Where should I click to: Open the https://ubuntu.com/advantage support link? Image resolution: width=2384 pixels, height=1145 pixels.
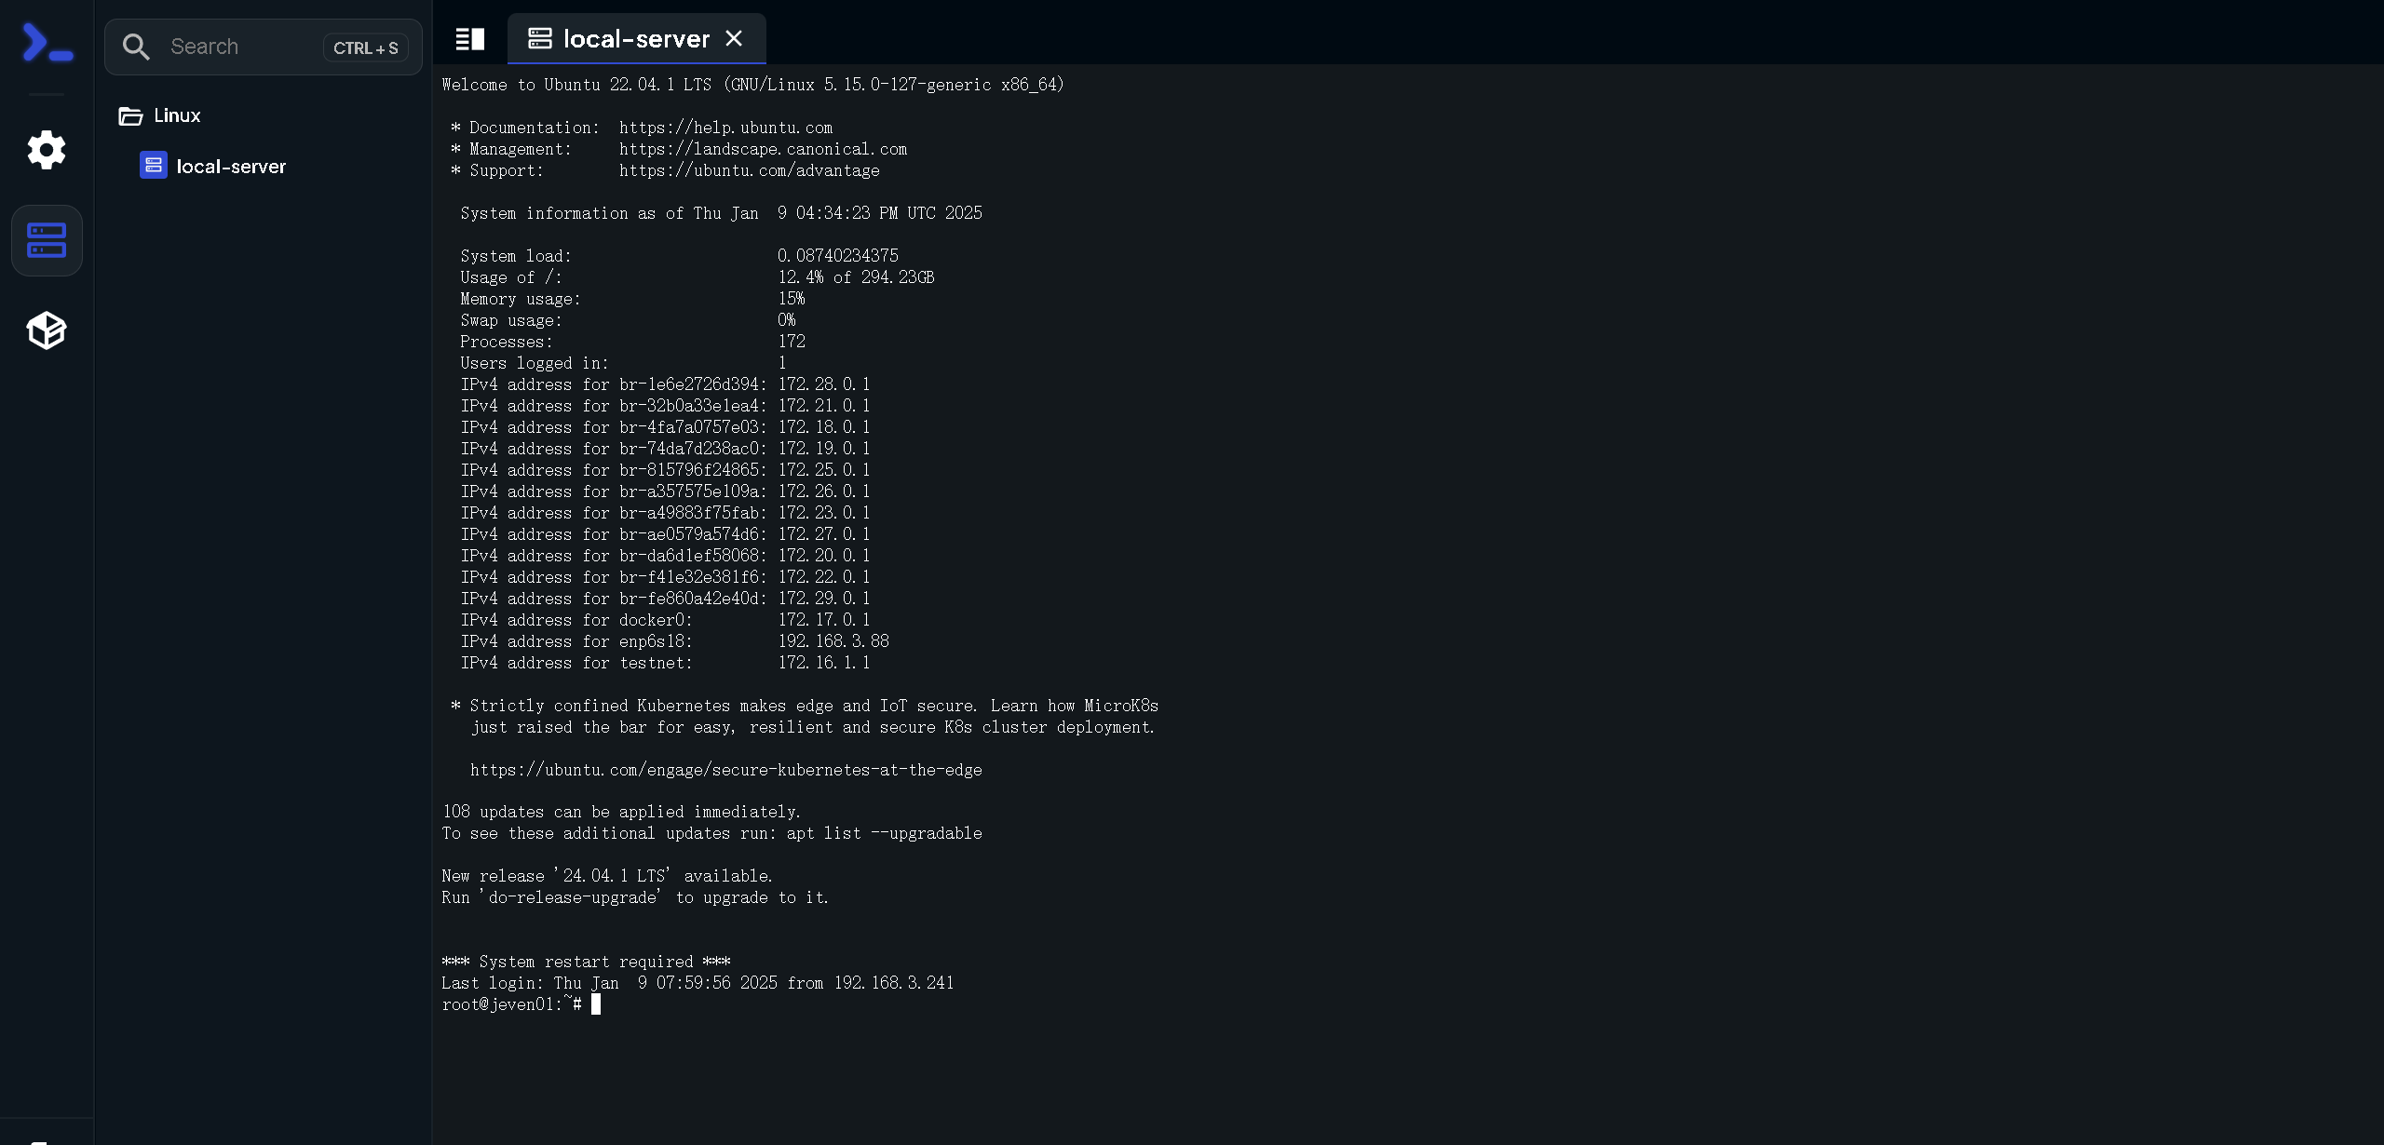[749, 170]
